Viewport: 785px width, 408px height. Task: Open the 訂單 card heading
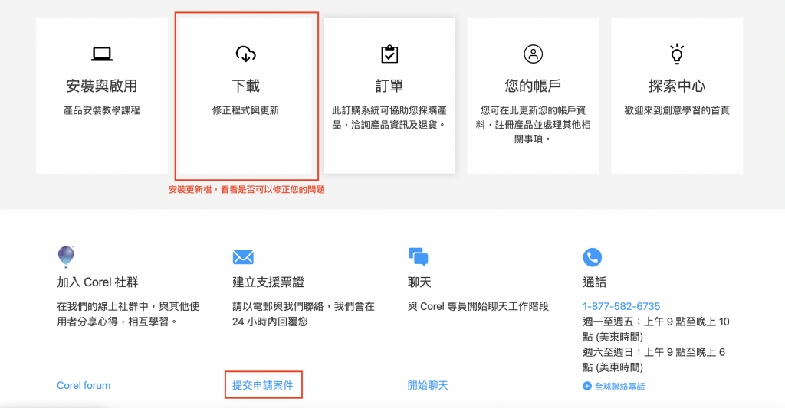point(389,86)
